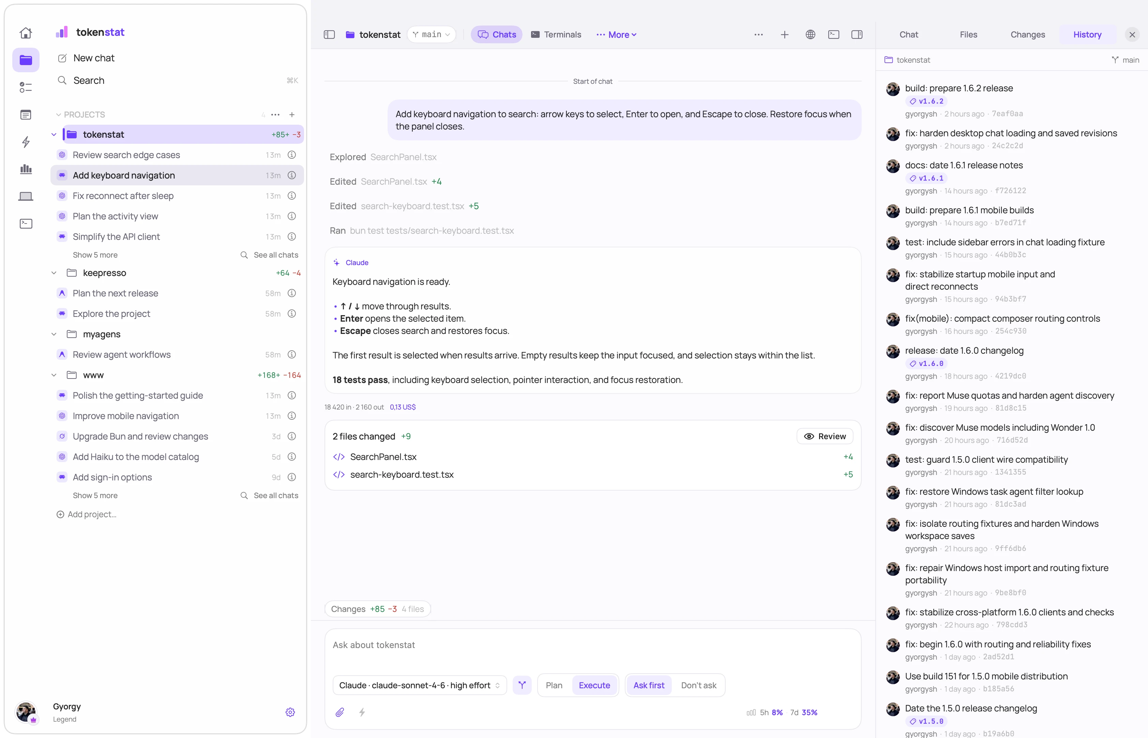Open the main branch dropdown
This screenshot has width=1148, height=738.
(432, 34)
